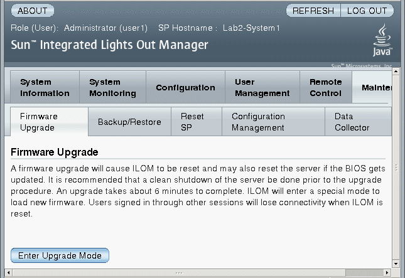Image resolution: width=405 pixels, height=278 pixels.
Task: Click the scroll up arrow
Action: [x=396, y=71]
